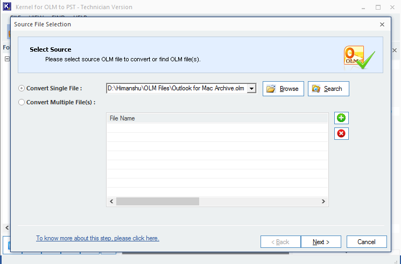Click the Next button

click(x=321, y=242)
